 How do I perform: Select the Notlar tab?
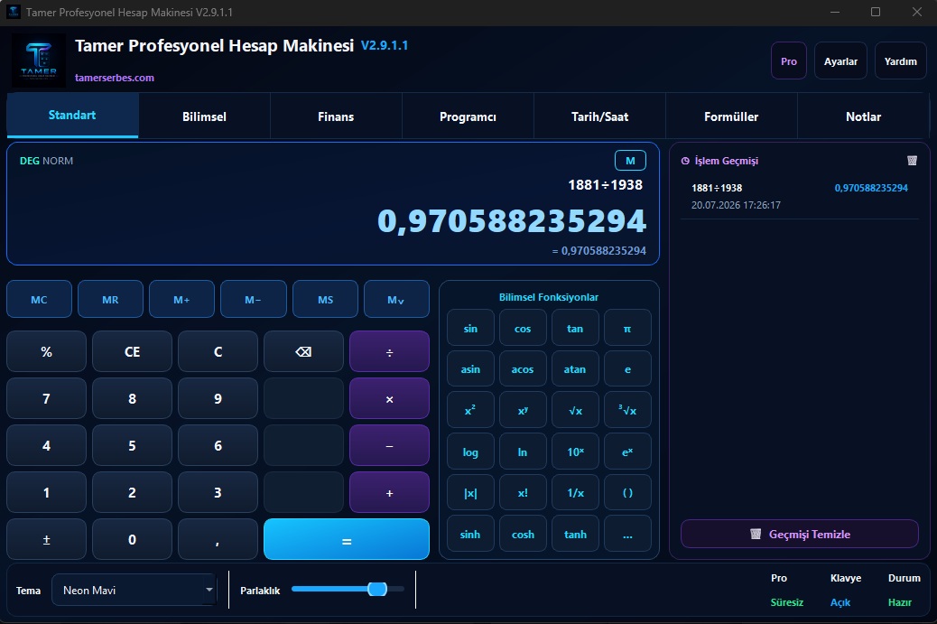[x=864, y=116]
